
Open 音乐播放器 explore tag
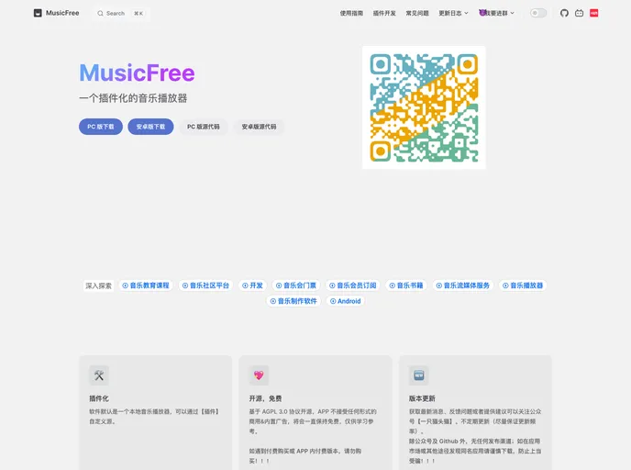coord(523,285)
